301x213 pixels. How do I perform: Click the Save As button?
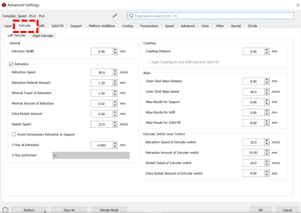69,210
